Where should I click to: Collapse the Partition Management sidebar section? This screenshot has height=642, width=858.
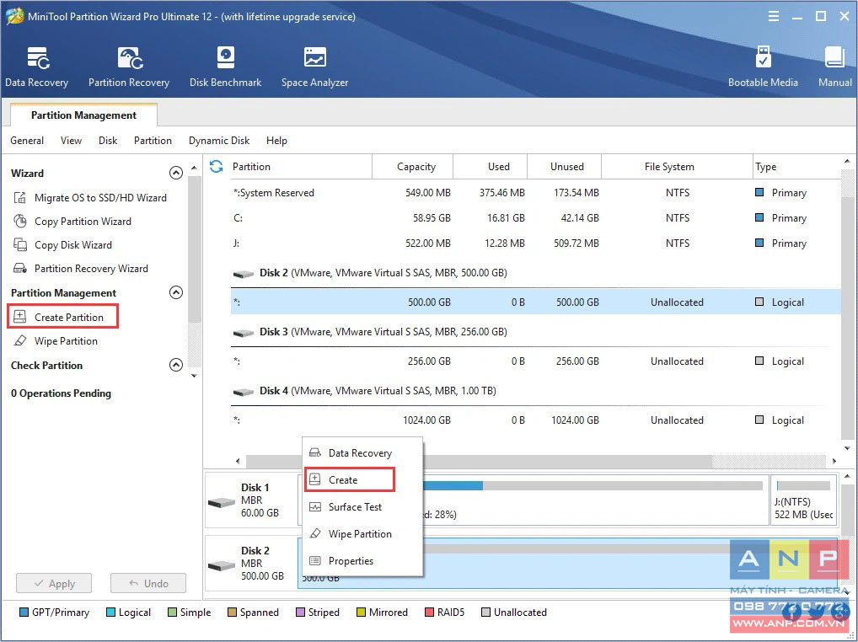coord(175,292)
